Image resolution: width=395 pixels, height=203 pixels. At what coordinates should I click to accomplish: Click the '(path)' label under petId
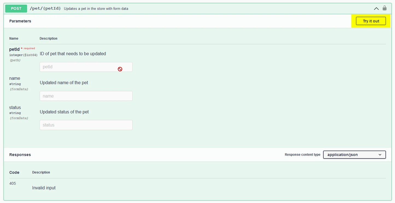pyautogui.click(x=15, y=60)
